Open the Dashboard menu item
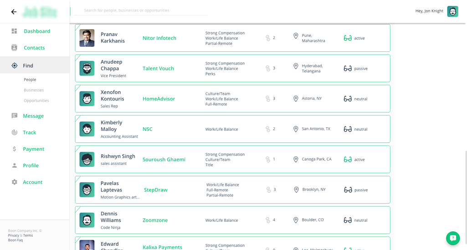 point(37,31)
